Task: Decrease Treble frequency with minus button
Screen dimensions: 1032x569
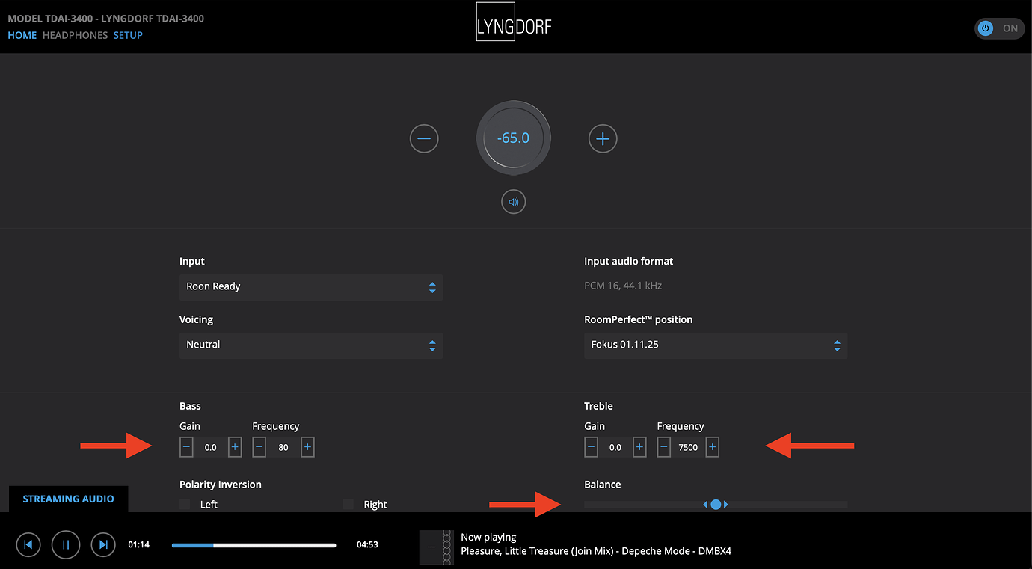Action: click(x=664, y=447)
